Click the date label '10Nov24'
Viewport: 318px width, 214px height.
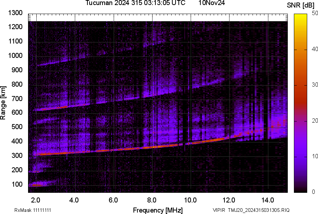(x=212, y=3)
